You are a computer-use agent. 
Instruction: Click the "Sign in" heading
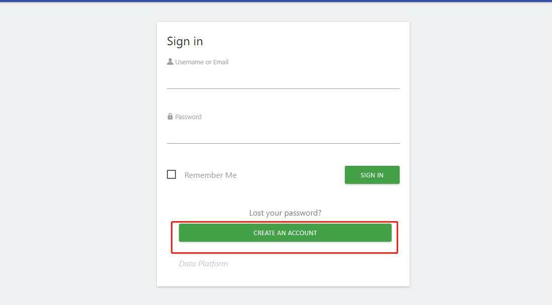click(185, 41)
